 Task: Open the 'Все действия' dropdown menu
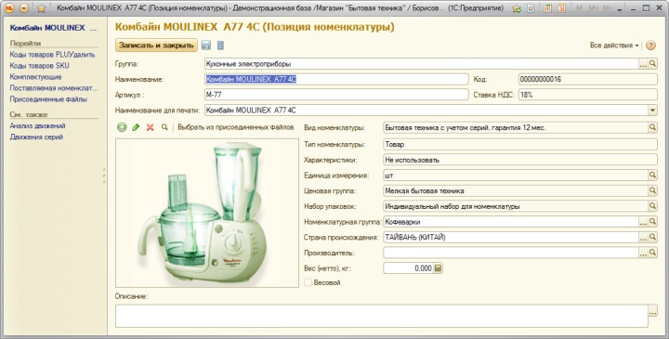click(x=614, y=46)
